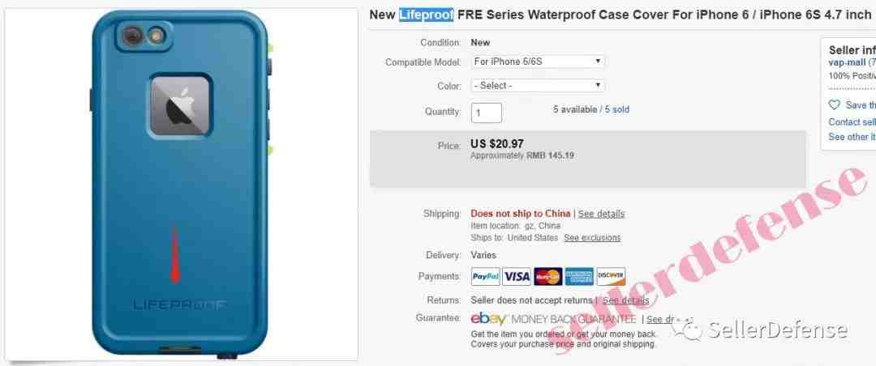Click the MasterCard payment icon

tap(548, 276)
